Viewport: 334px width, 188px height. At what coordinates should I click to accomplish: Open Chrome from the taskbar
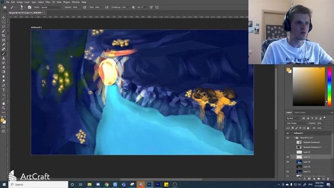pyautogui.click(x=106, y=184)
